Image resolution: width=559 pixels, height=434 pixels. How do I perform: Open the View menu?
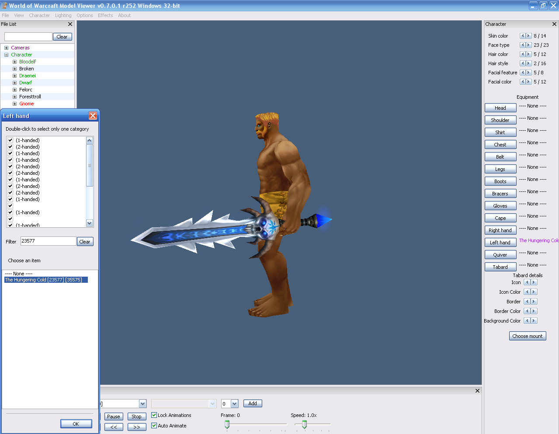click(x=19, y=15)
